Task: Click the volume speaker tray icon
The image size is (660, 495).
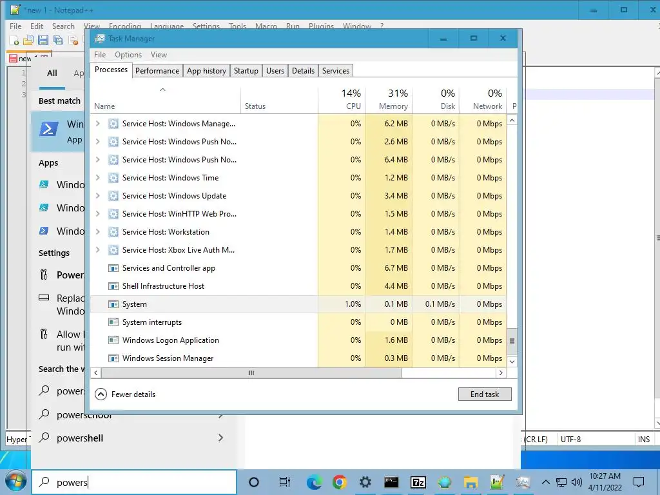Action: (x=577, y=482)
